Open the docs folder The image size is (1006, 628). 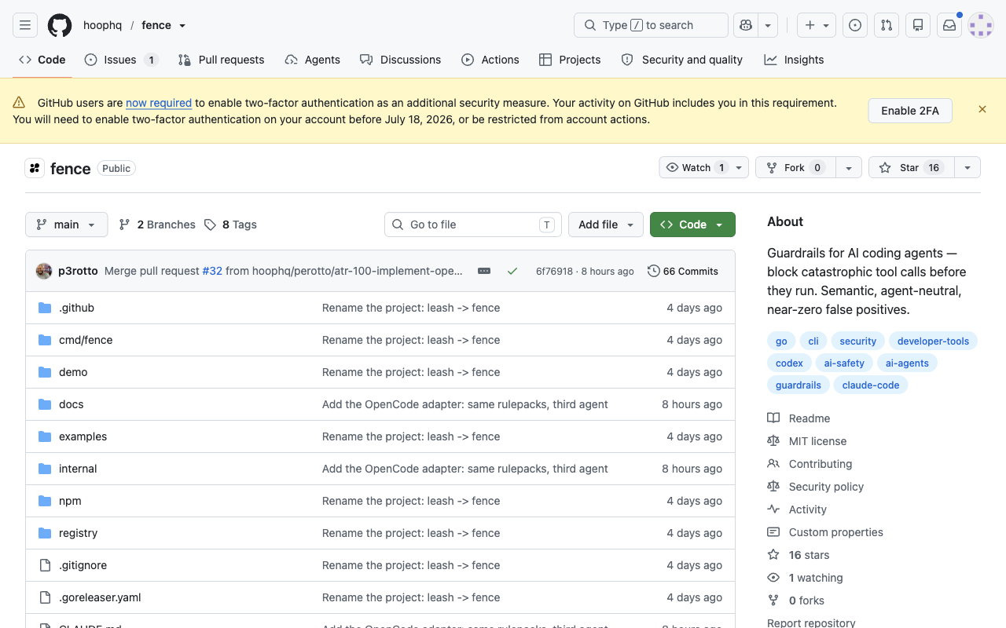pyautogui.click(x=71, y=404)
